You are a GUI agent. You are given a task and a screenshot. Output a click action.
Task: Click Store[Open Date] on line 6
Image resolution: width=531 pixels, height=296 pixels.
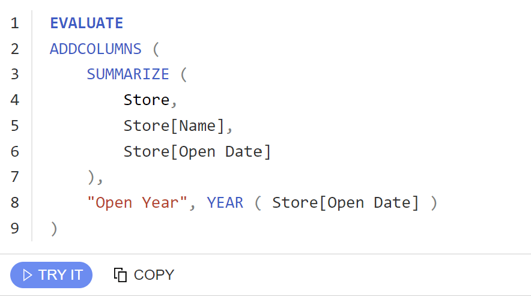click(x=197, y=151)
